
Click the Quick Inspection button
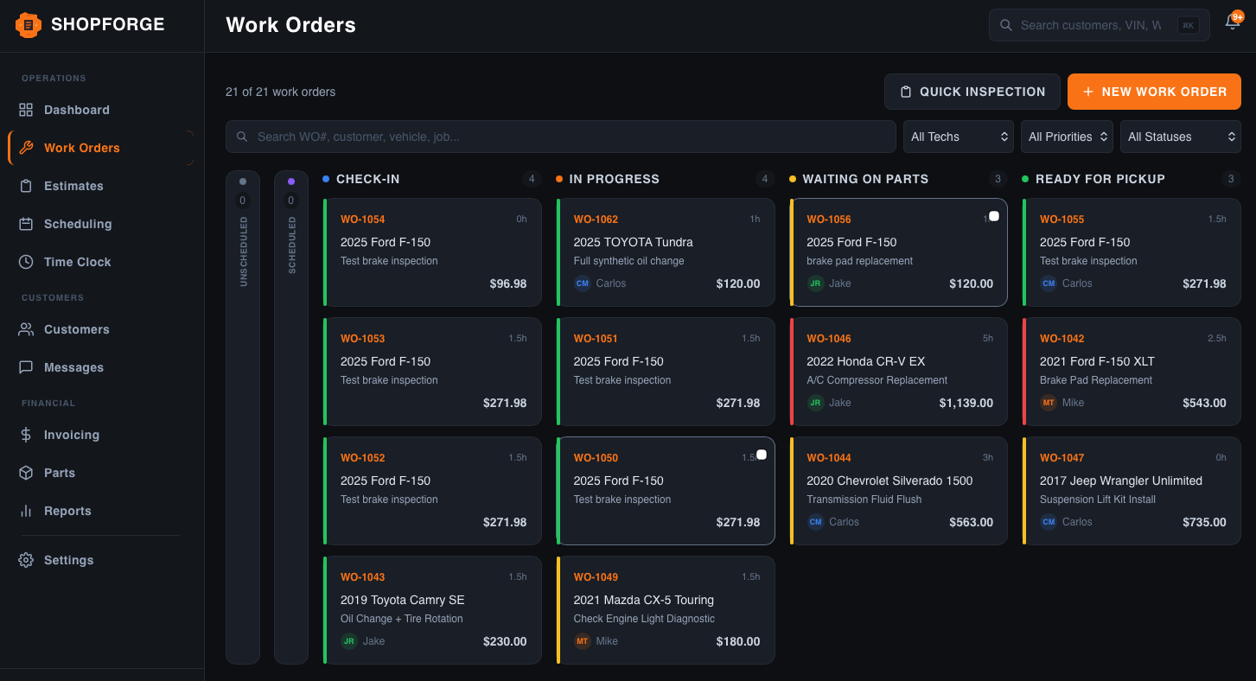click(x=972, y=92)
